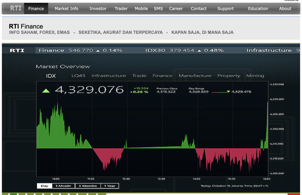Switch to the LQ45 tab
Screen dimensions: 302x195
pyautogui.click(x=78, y=76)
